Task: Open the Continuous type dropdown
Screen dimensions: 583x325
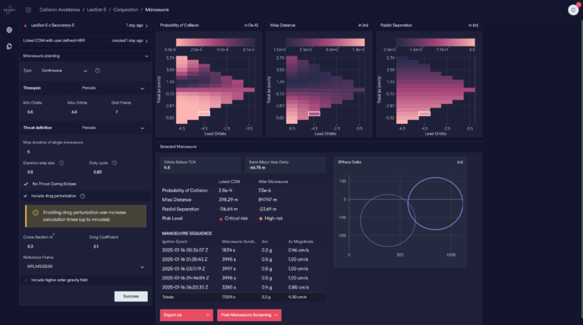Action: tap(64, 71)
